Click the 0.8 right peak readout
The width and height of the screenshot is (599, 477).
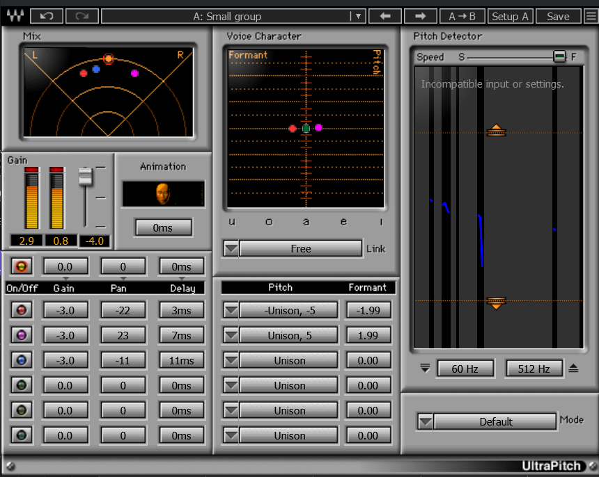coord(61,241)
